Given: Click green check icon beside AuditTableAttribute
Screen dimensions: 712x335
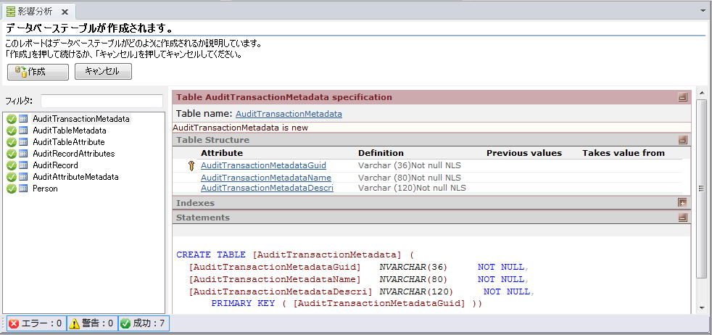Looking at the screenshot, I should [12, 142].
